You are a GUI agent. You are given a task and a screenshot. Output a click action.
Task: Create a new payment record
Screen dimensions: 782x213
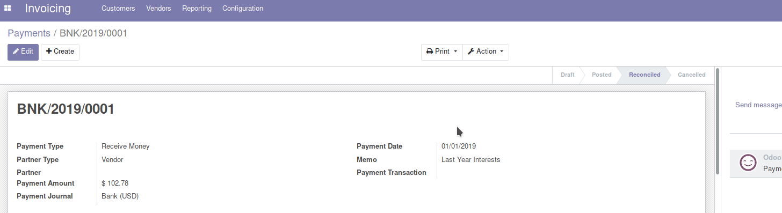coord(60,52)
